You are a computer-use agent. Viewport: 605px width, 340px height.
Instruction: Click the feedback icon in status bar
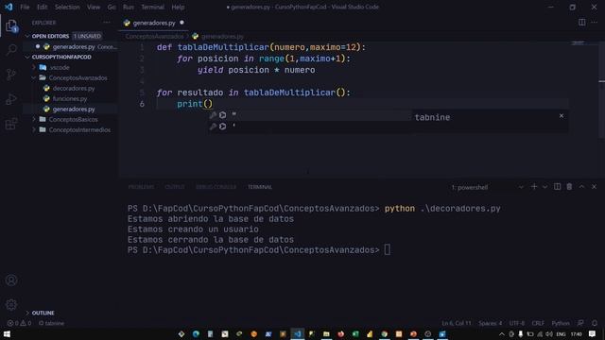coord(580,323)
